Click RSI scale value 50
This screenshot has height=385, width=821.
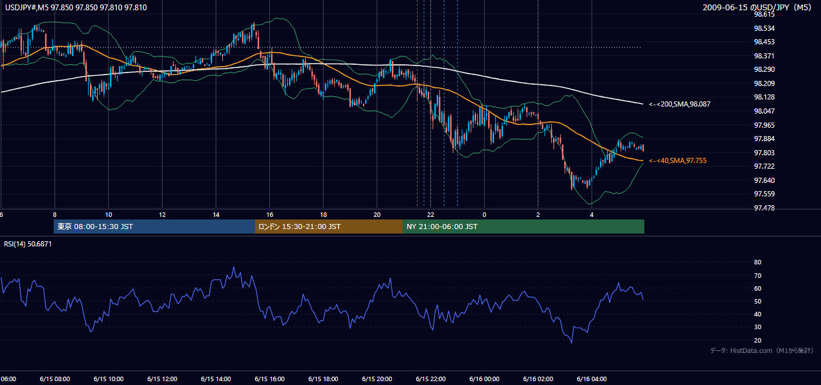tap(757, 301)
